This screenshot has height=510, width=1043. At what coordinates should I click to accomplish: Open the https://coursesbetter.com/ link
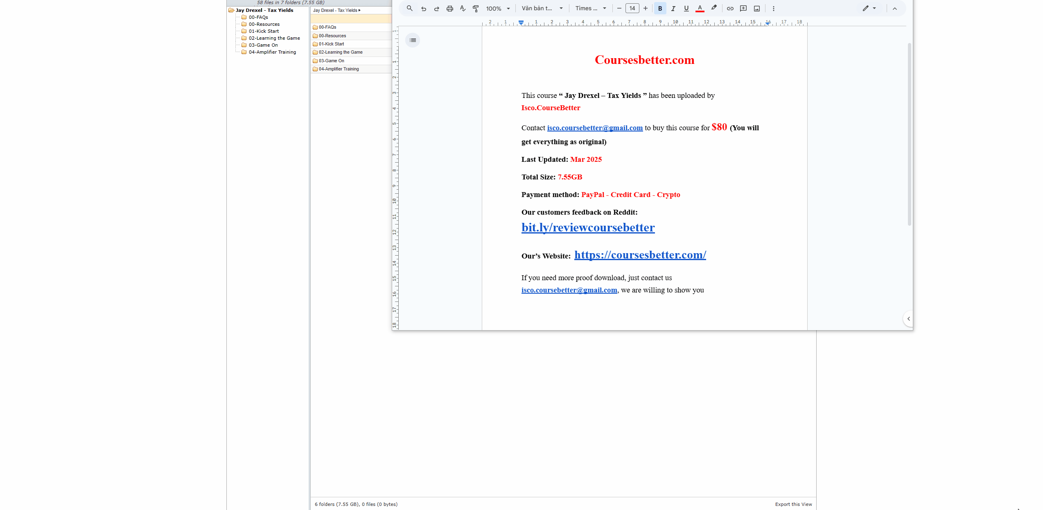point(640,255)
